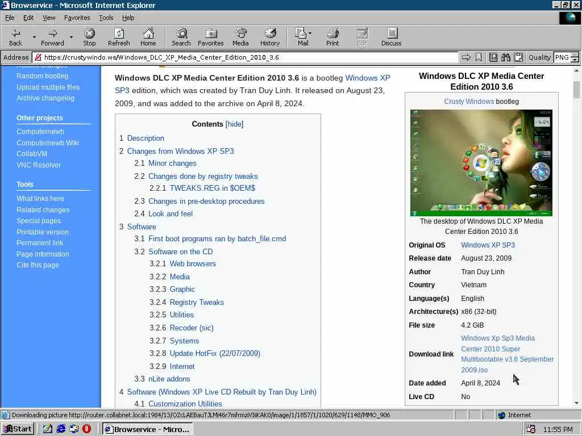Viewport: 582px width, 436px height.
Task: Open the Edit menu
Action: 28,18
